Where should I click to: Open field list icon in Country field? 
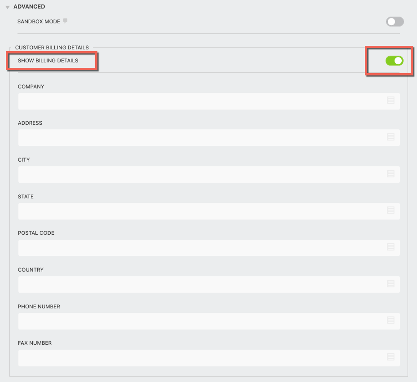tap(391, 284)
